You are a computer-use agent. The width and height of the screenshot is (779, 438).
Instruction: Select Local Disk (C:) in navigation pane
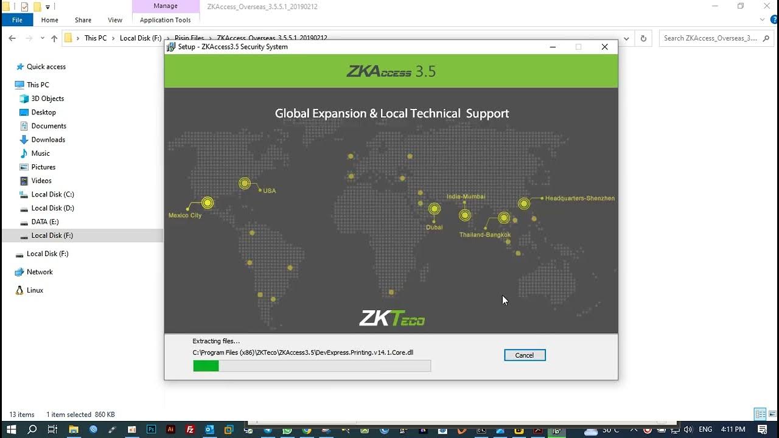coord(52,195)
